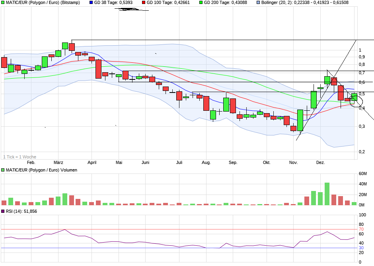This screenshot has width=374, height=266.
Task: Click the tallest green volume bar in March
Action: (65, 199)
